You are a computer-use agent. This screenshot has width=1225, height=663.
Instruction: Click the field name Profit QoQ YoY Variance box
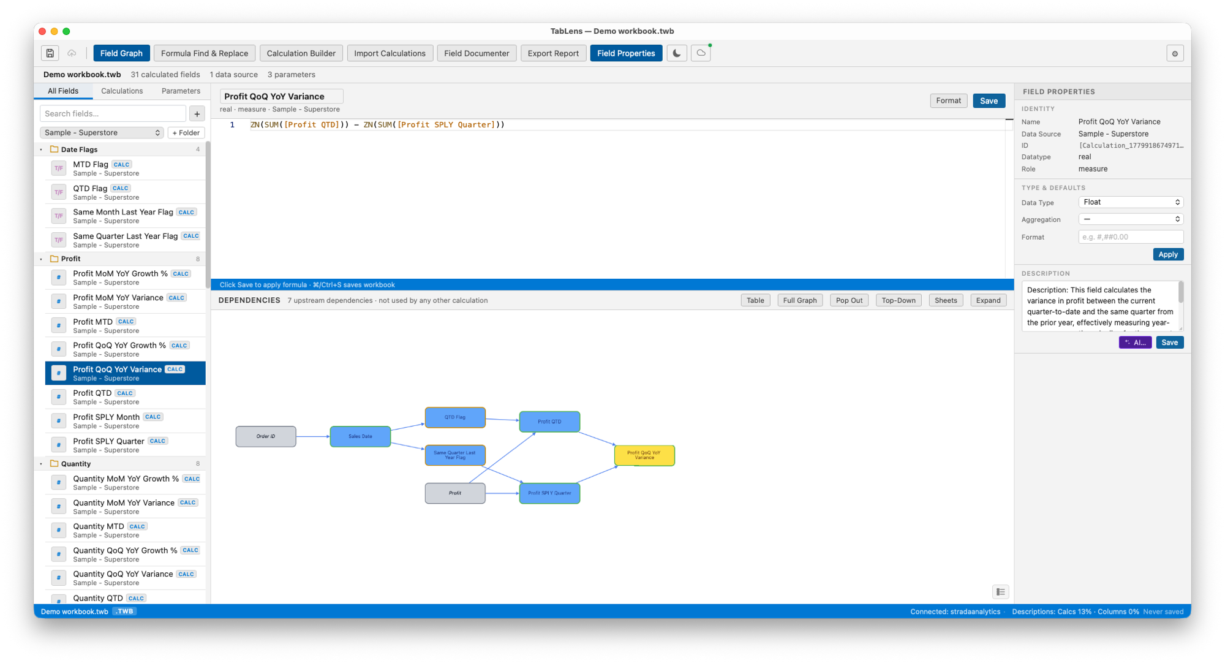pyautogui.click(x=282, y=96)
